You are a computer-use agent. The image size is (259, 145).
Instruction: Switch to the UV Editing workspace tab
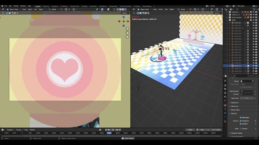click(64, 6)
